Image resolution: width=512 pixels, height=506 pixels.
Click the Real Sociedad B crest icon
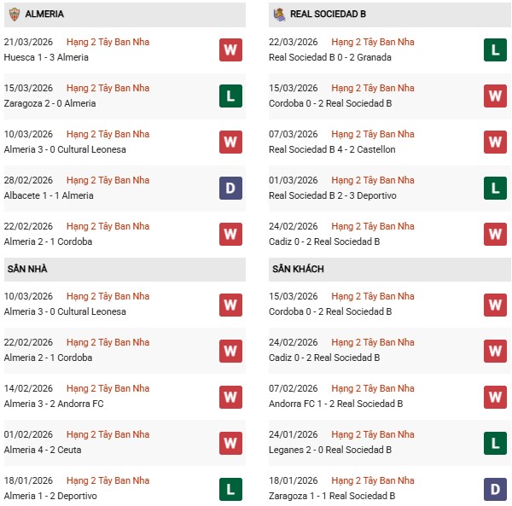tap(279, 15)
